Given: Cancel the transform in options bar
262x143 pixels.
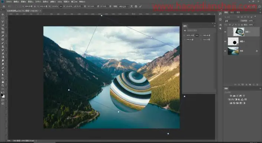Looking at the screenshot, I should pos(136,6).
